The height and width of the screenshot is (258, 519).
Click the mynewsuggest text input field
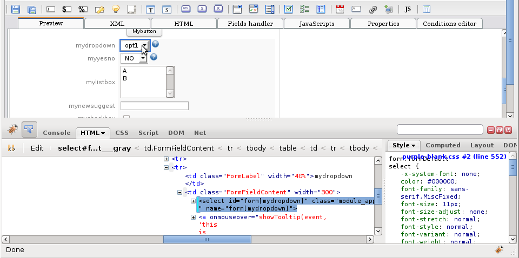tap(154, 106)
